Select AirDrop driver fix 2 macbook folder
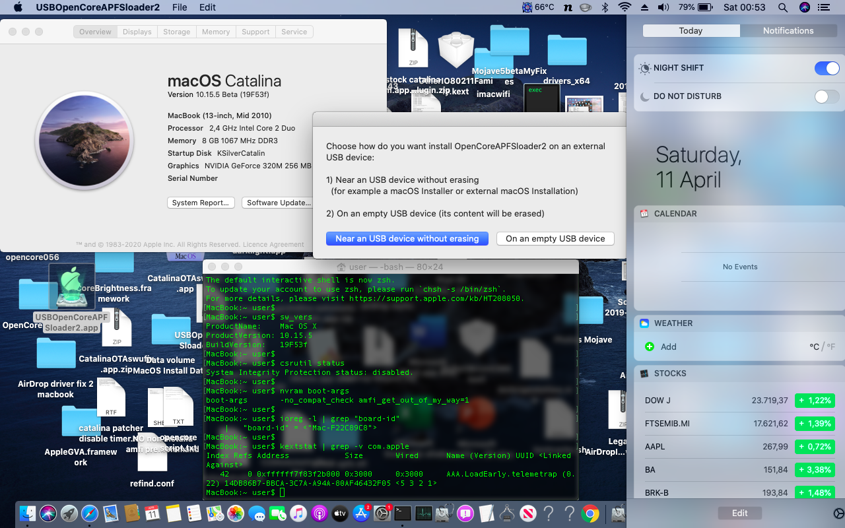The image size is (845, 528). point(55,368)
